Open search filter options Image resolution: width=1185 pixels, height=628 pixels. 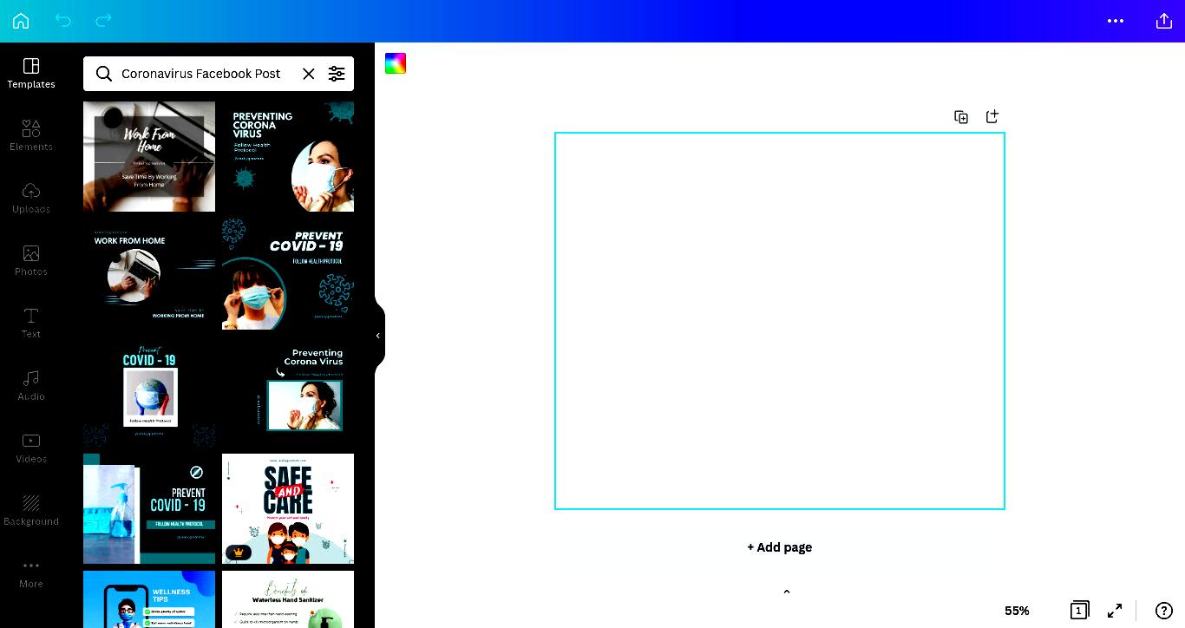pyautogui.click(x=337, y=74)
